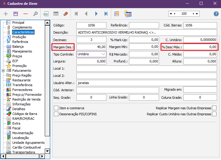221x160 pixels.
Task: Enable the Item e-commerce checkbox
Action: click(56, 108)
